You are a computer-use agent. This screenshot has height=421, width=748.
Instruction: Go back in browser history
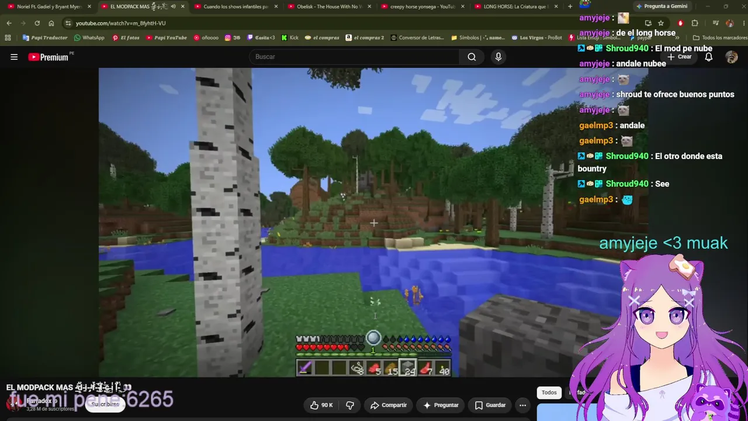tap(9, 23)
